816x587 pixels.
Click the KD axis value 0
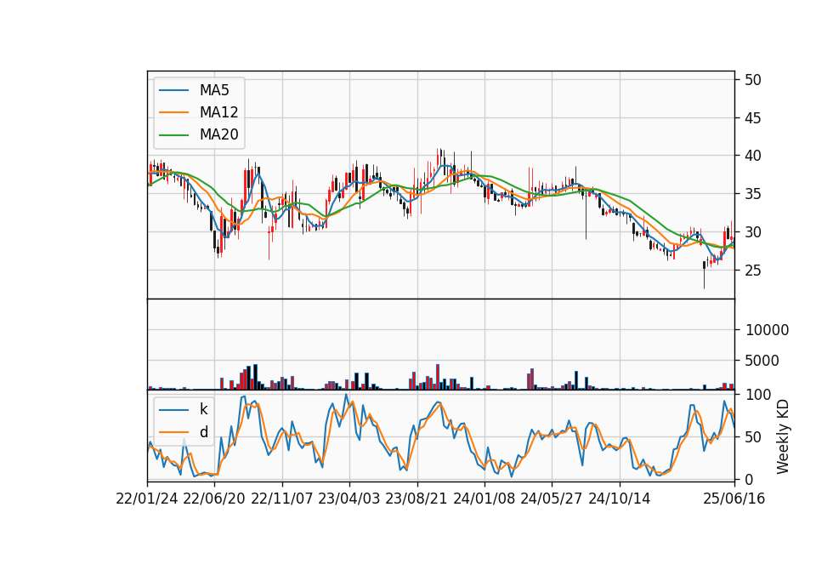(748, 479)
